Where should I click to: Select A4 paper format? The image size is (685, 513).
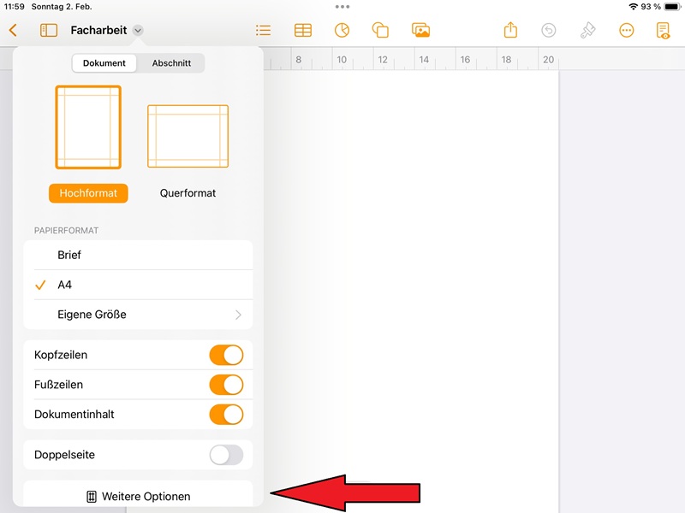coord(138,285)
